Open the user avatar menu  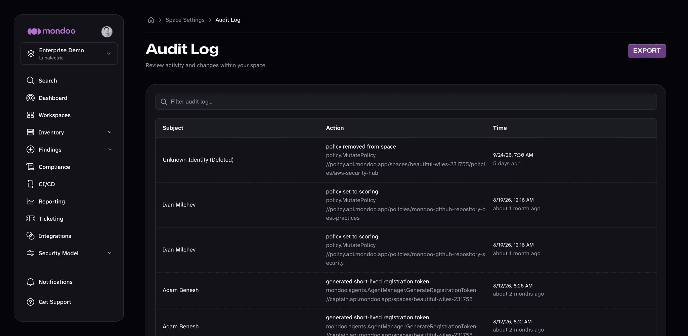(x=107, y=32)
